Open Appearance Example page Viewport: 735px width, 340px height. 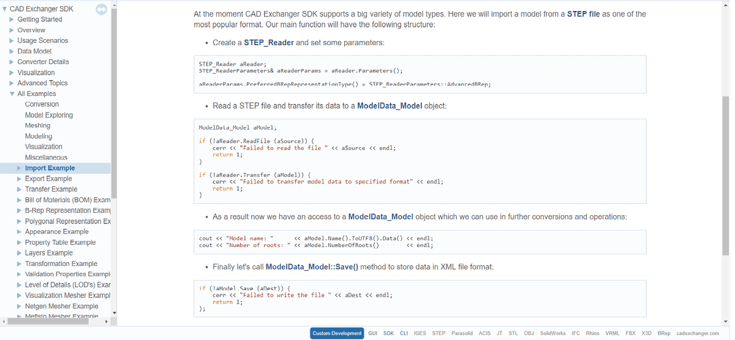click(x=57, y=232)
